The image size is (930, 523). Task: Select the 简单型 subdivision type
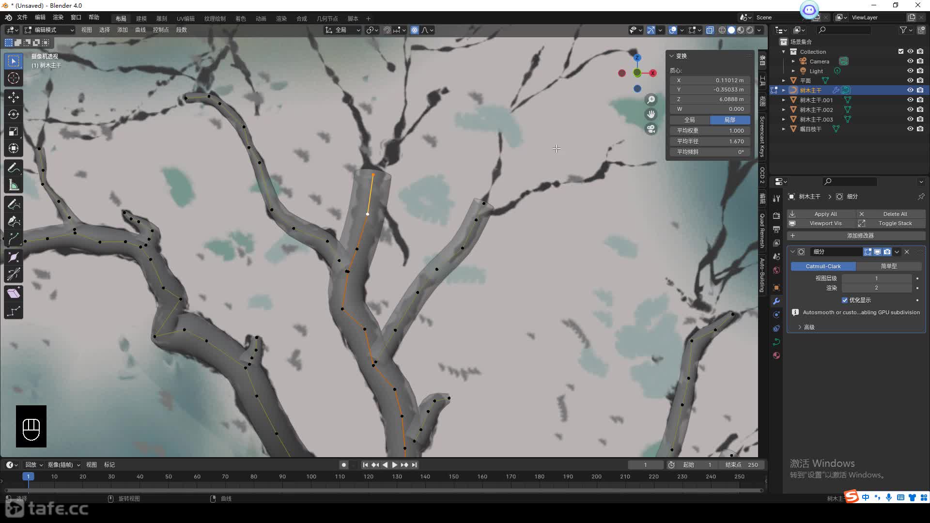tap(889, 266)
